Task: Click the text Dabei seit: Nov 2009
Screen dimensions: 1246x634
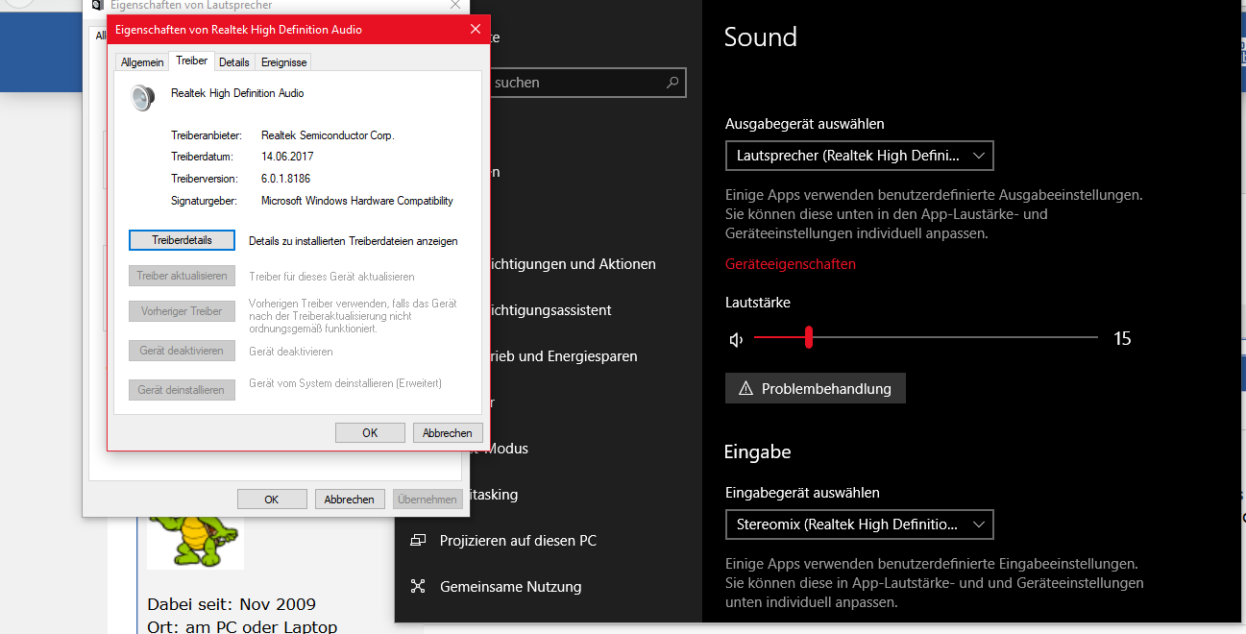Action: (232, 604)
